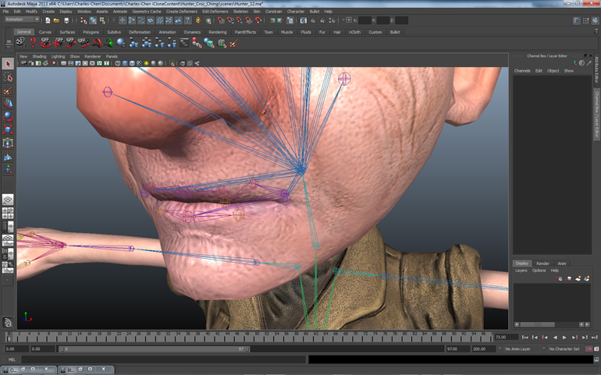The image size is (601, 375).
Task: Click the red question mark shelf icon
Action: pyautogui.click(x=33, y=43)
